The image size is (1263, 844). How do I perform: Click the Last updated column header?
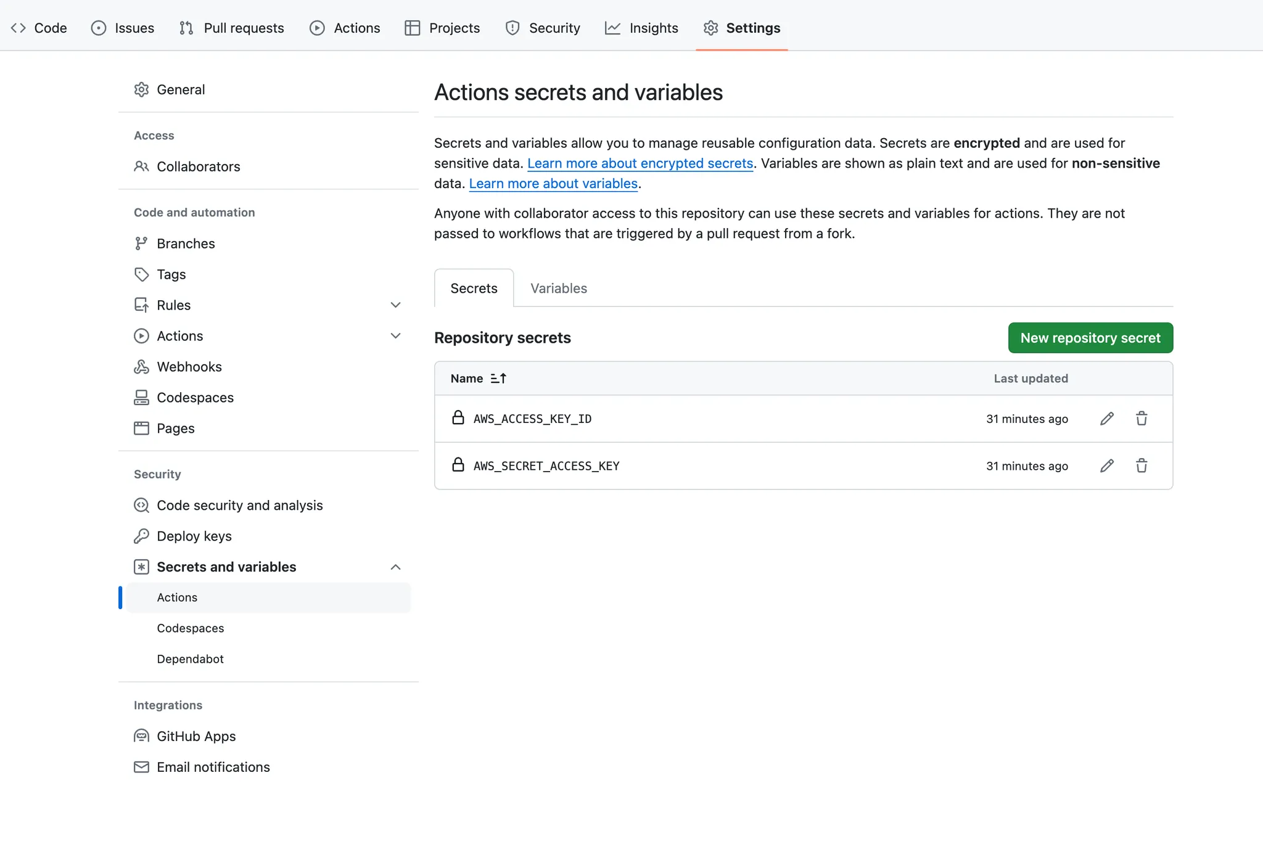[x=1031, y=379]
